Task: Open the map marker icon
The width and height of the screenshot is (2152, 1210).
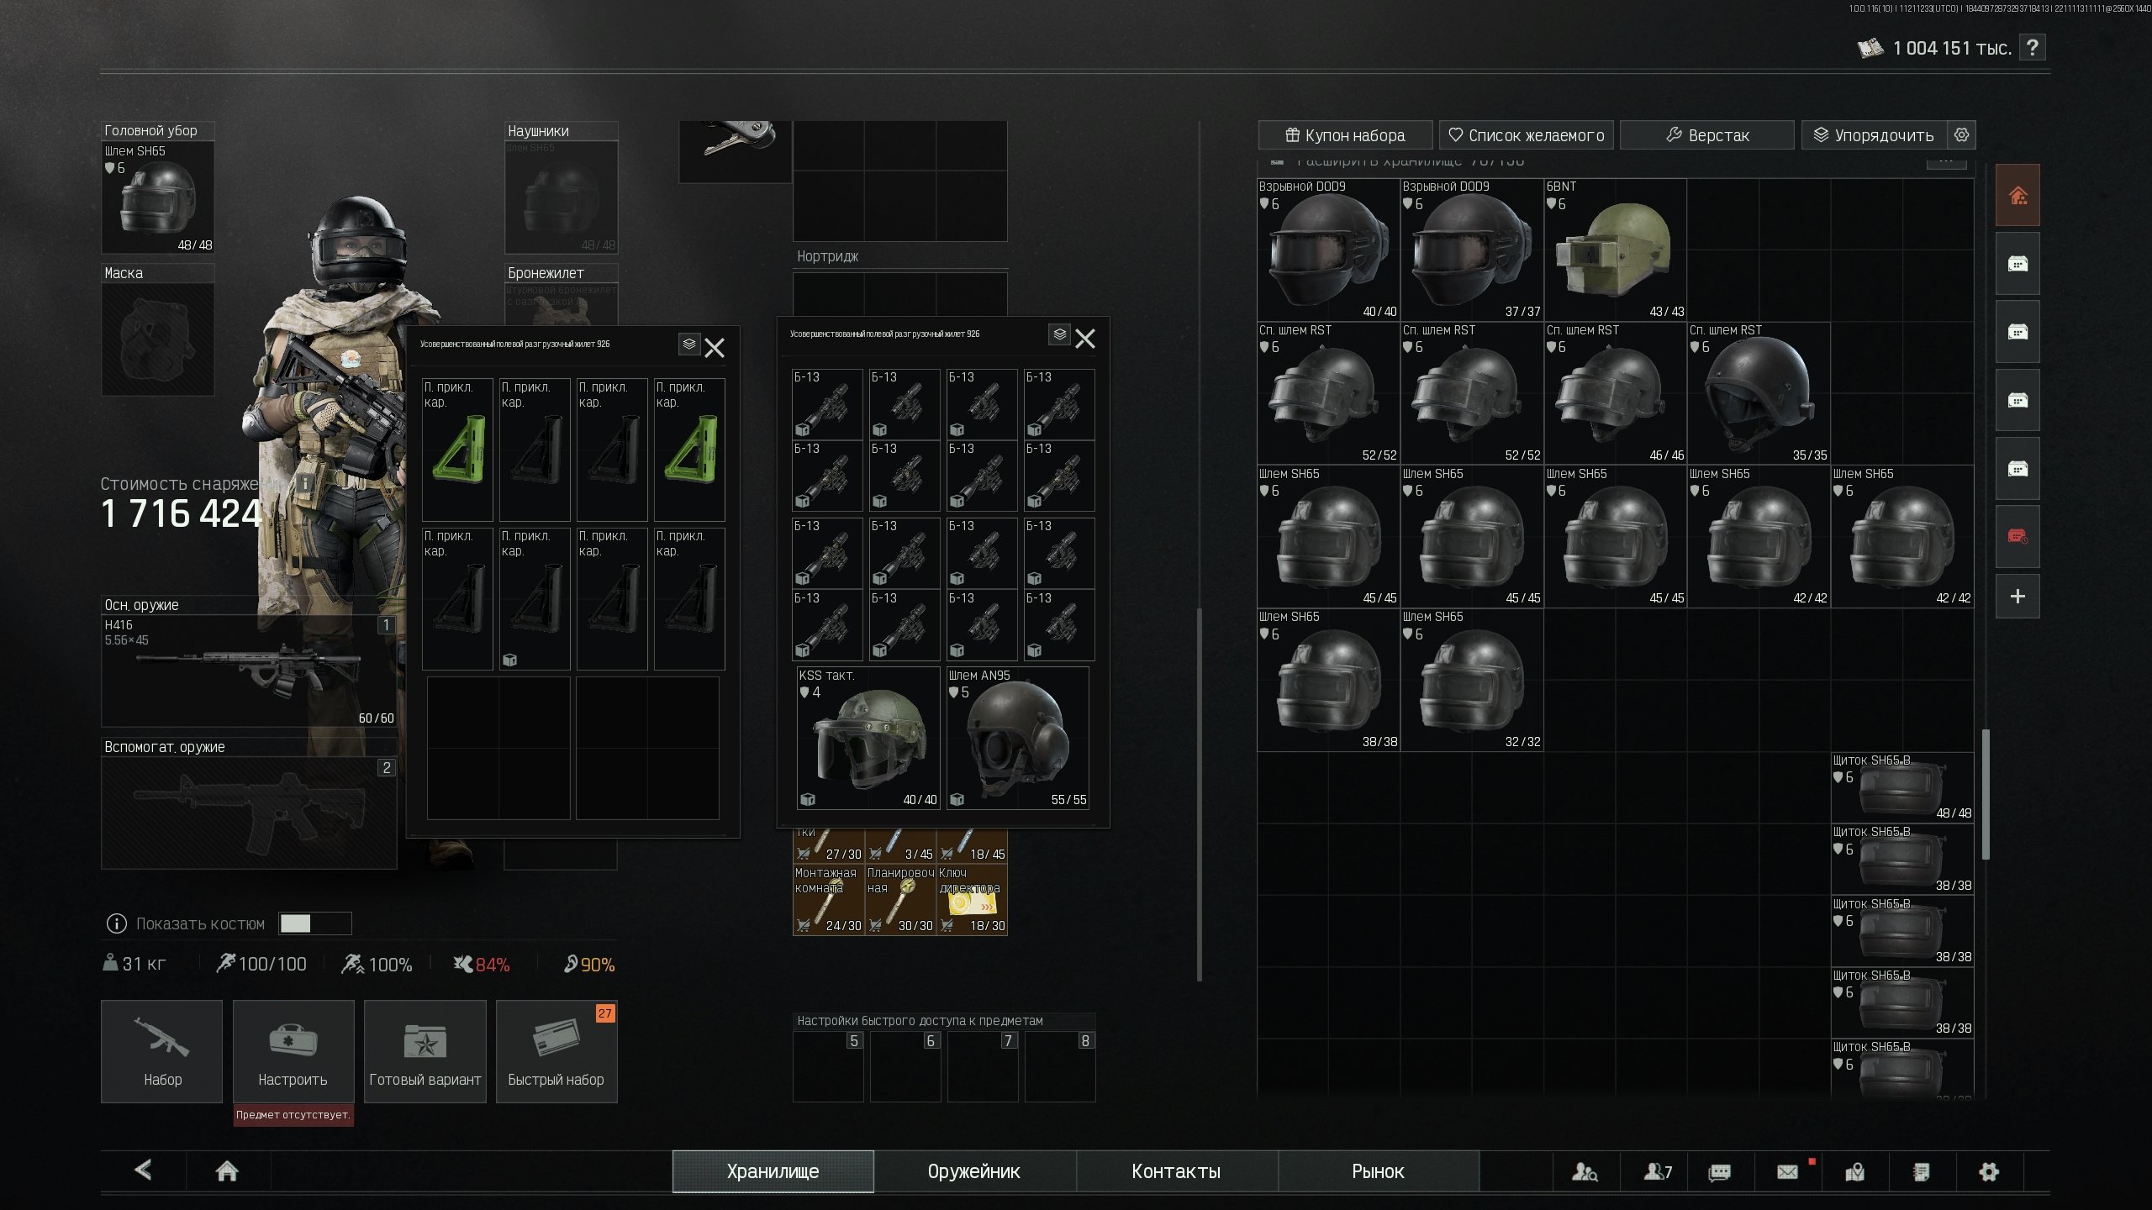Action: coord(1855,1171)
